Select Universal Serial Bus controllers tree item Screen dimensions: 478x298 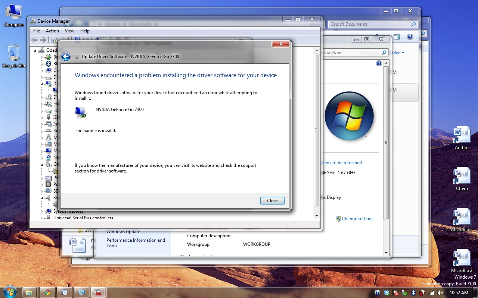83,218
